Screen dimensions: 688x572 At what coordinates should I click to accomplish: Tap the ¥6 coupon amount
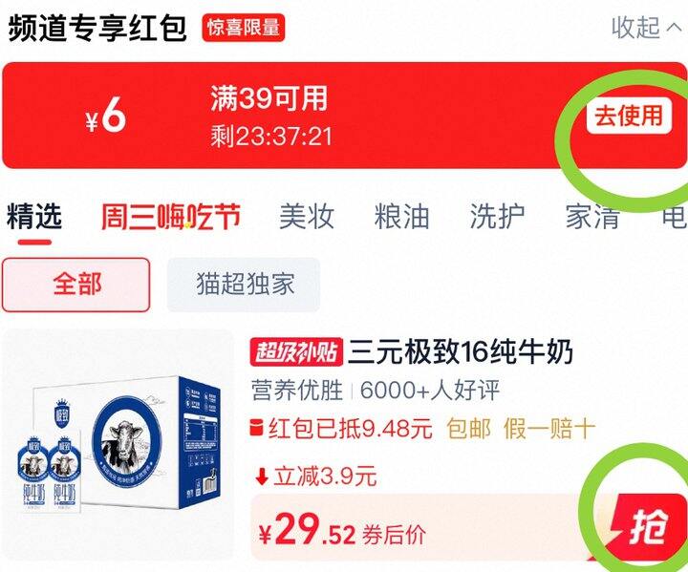pyautogui.click(x=106, y=117)
